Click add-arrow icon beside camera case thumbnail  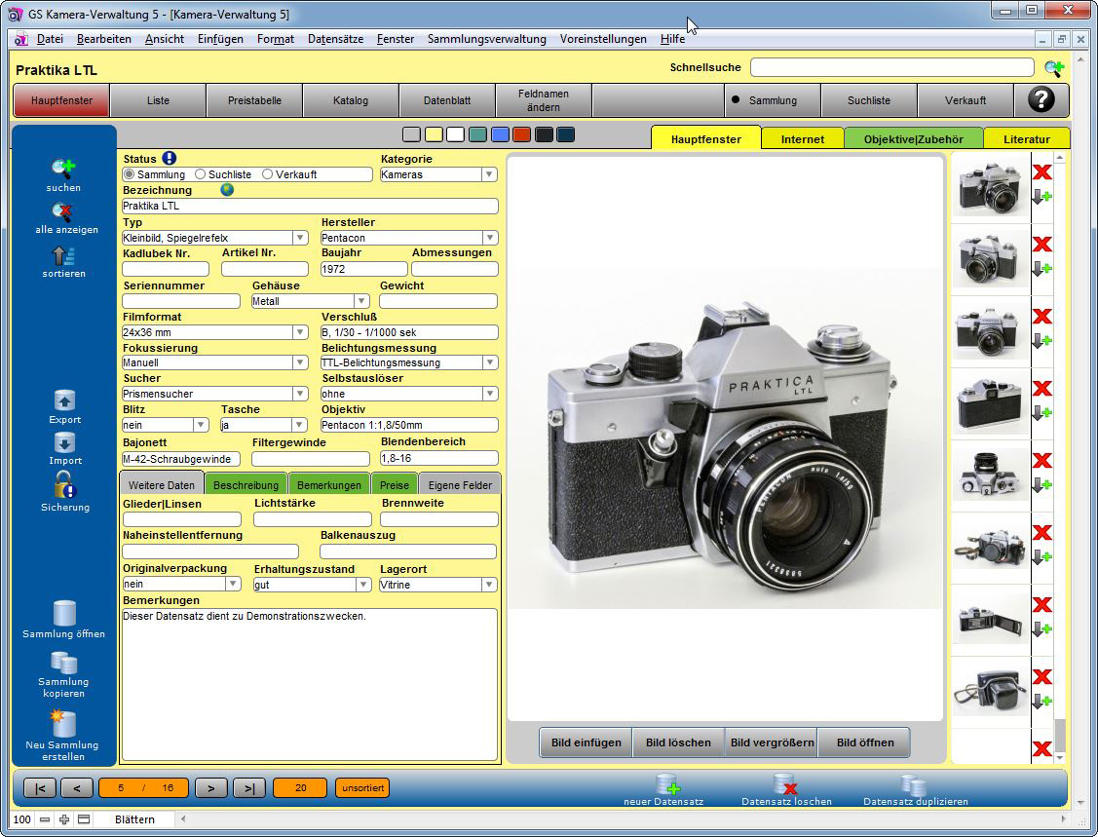tap(1042, 702)
